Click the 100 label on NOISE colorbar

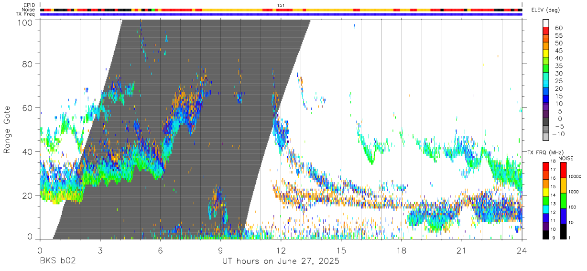tap(573, 206)
